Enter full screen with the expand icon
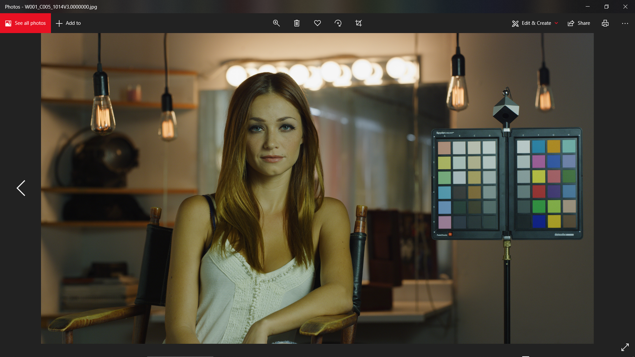The height and width of the screenshot is (357, 635). (x=625, y=348)
